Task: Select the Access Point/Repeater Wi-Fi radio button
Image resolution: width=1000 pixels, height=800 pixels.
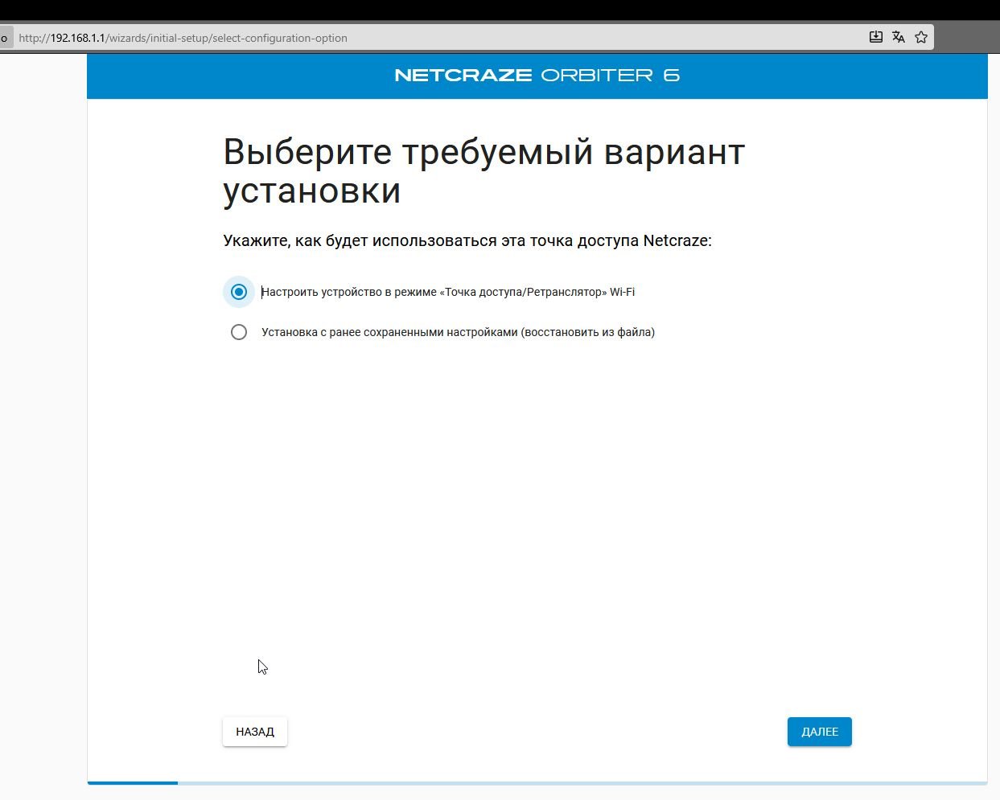Action: click(239, 292)
